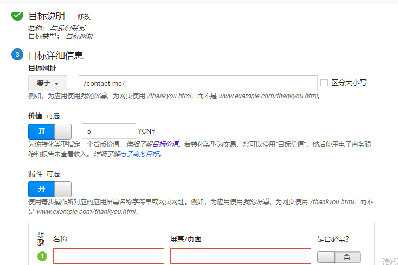Toggle the 是否必需 switch showing 否

tap(338, 257)
